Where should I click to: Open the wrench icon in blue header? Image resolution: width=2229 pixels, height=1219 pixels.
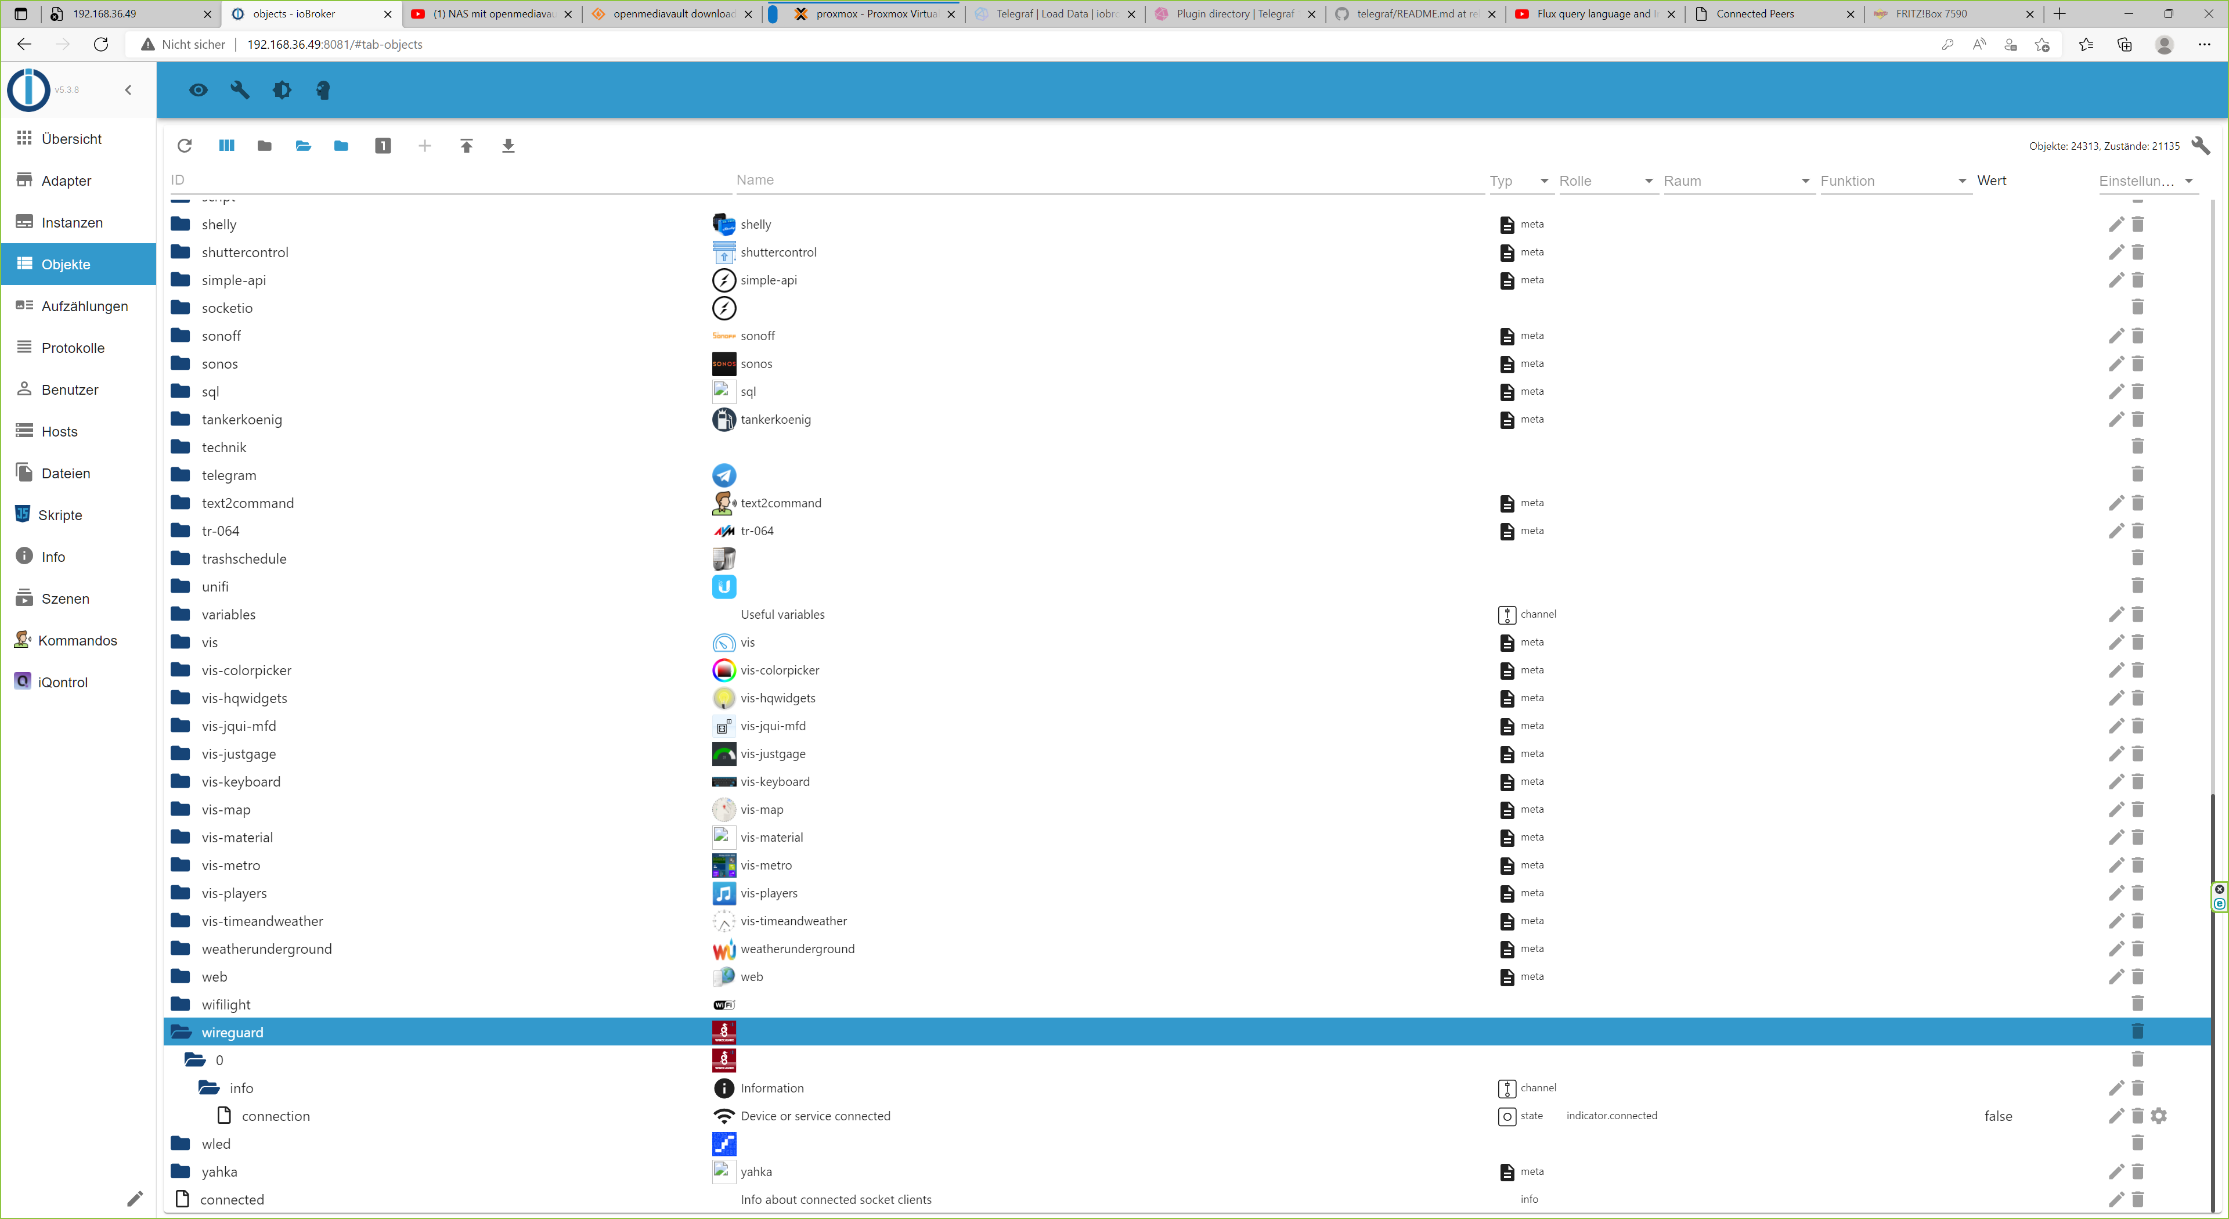point(240,90)
